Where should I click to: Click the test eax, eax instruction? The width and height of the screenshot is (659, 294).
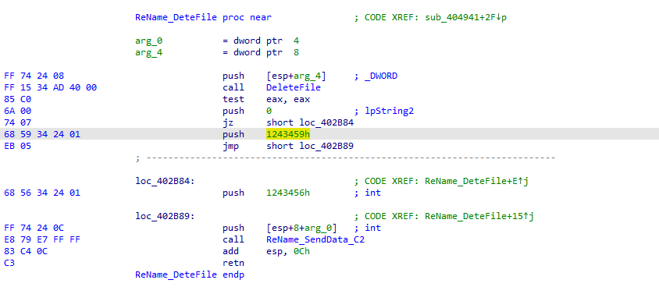point(266,99)
